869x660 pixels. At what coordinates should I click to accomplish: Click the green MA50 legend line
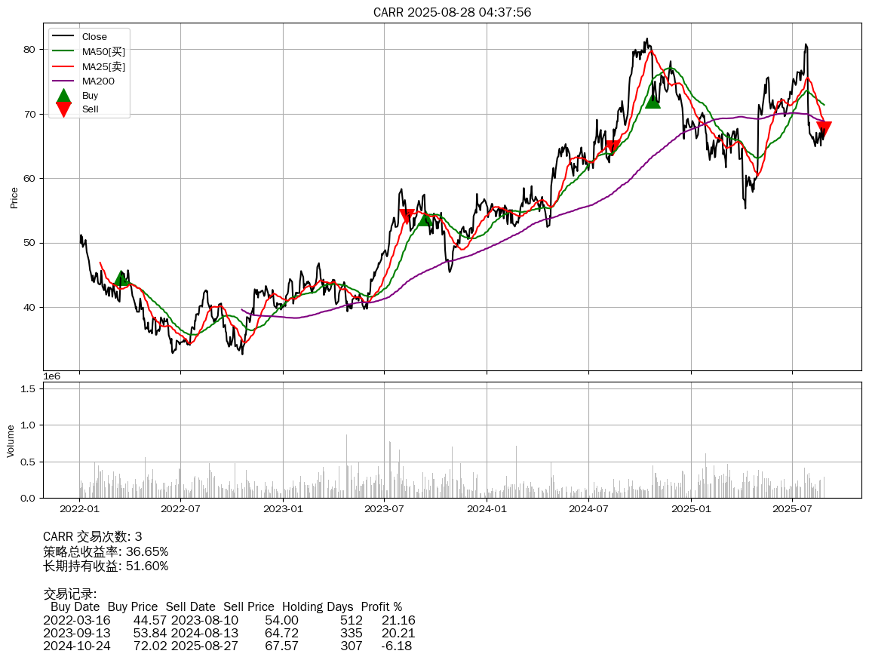pos(64,51)
